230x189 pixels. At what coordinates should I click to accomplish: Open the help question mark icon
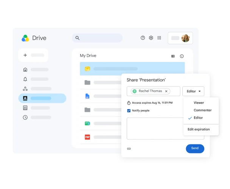(x=143, y=38)
